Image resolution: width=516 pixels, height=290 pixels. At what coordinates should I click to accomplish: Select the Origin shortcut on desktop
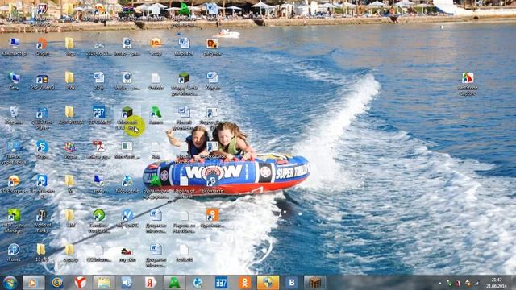coord(42,47)
